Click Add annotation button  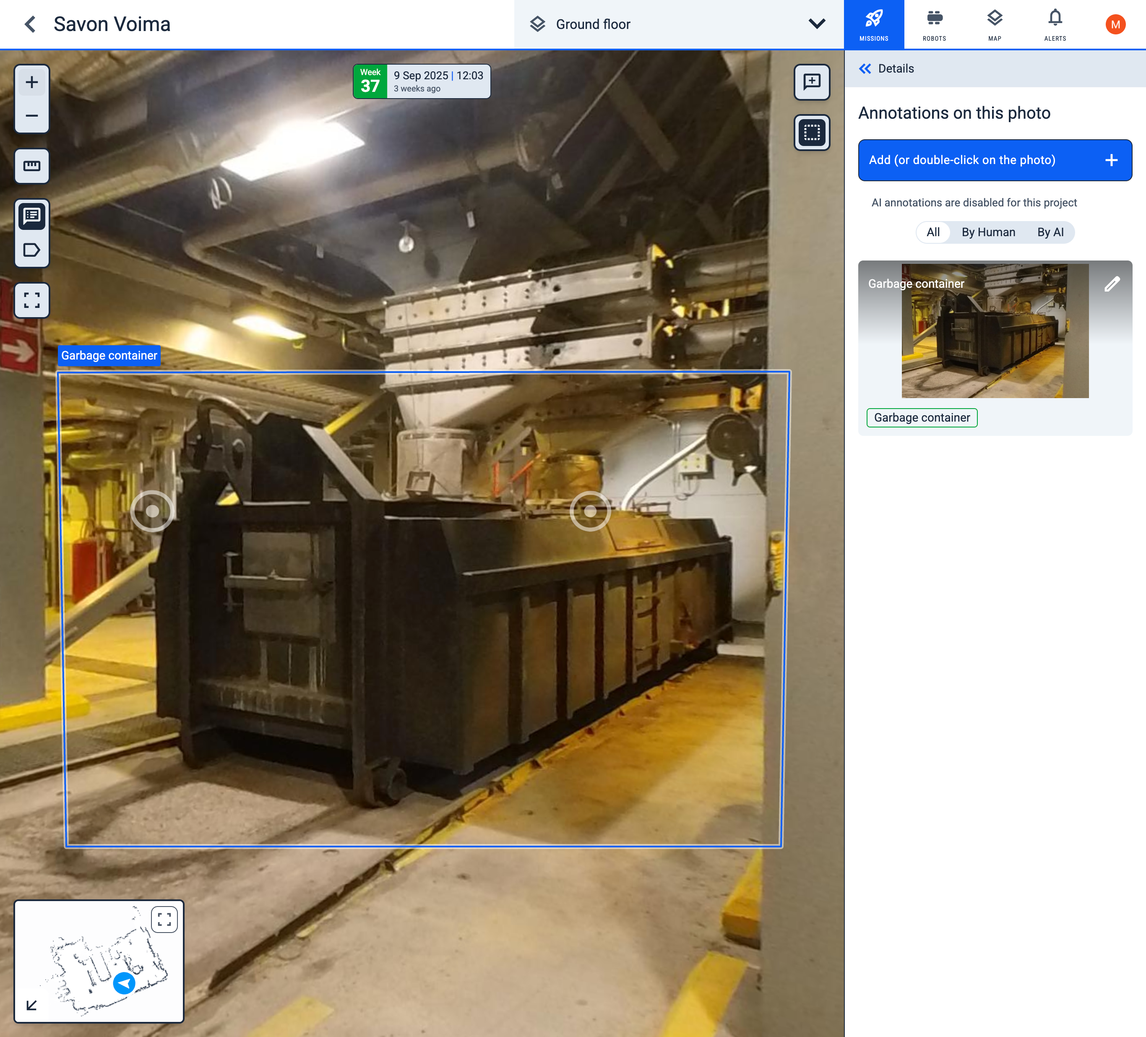(x=994, y=160)
